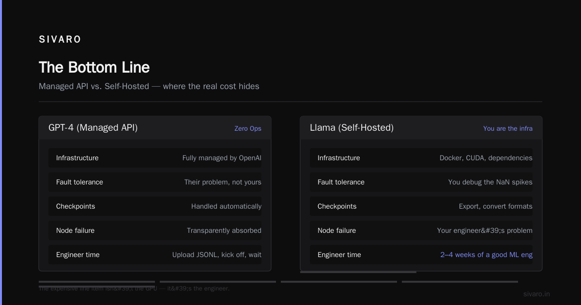
Task: Click the "Zero Ops" badge
Action: 248,128
